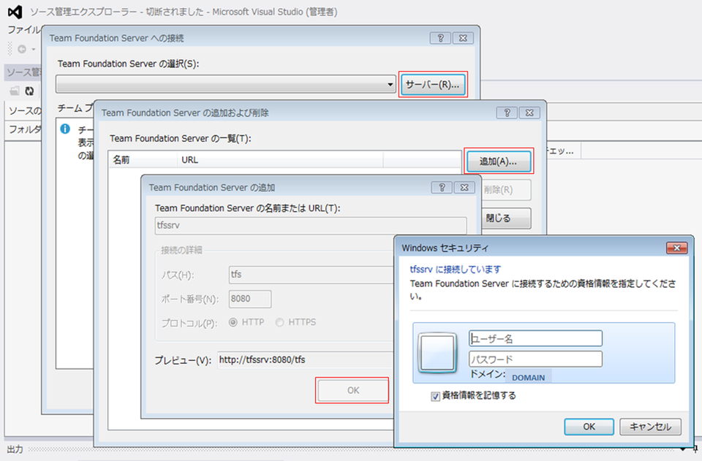Click the back navigation arrow icon

(20, 49)
